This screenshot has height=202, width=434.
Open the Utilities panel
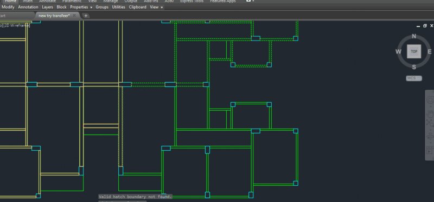[x=118, y=7]
